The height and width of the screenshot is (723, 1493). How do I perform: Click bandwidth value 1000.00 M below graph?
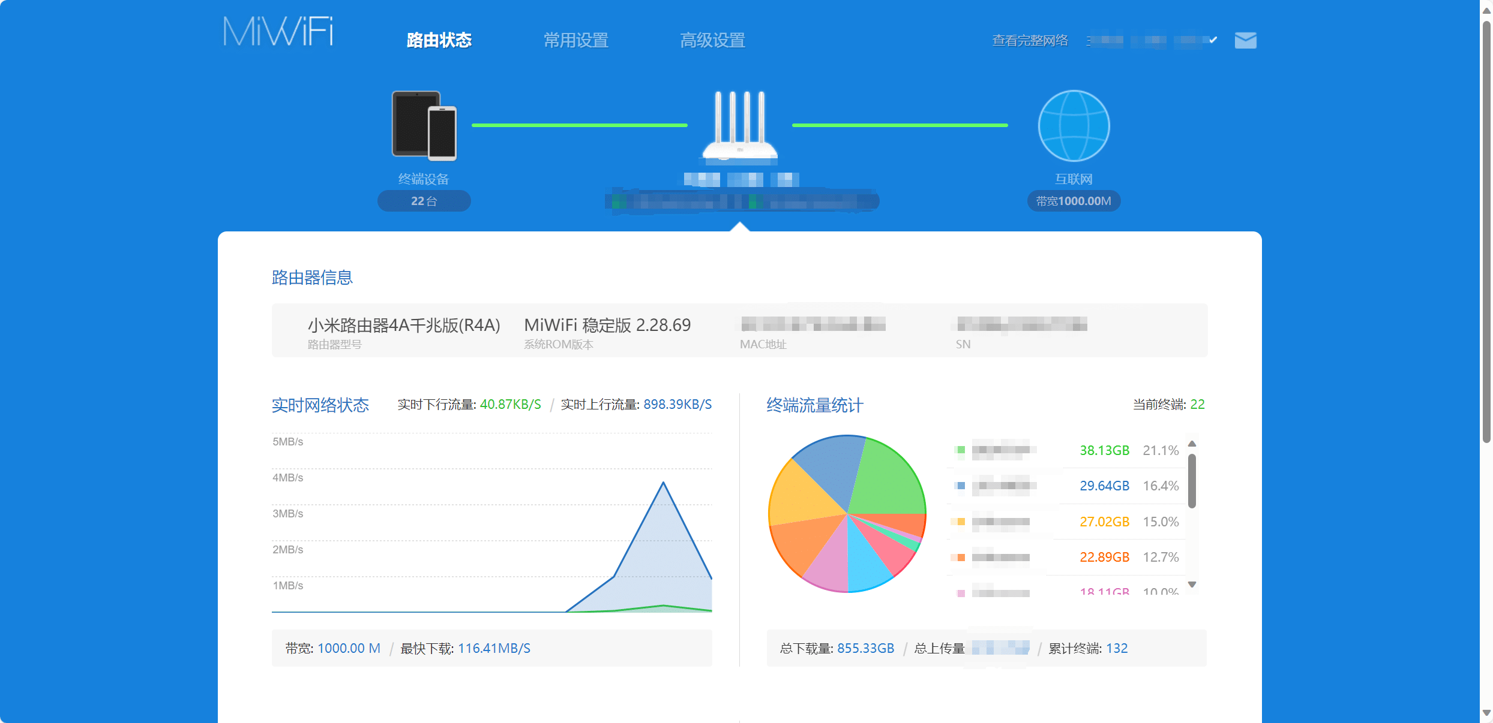tap(349, 648)
